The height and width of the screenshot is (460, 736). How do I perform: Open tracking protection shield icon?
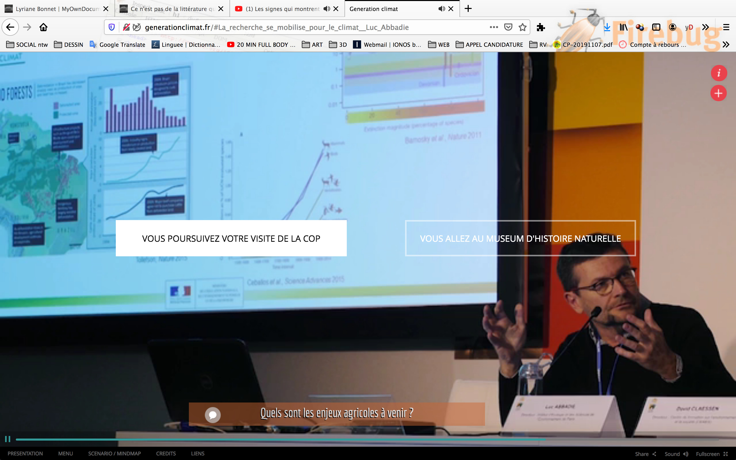pyautogui.click(x=112, y=27)
